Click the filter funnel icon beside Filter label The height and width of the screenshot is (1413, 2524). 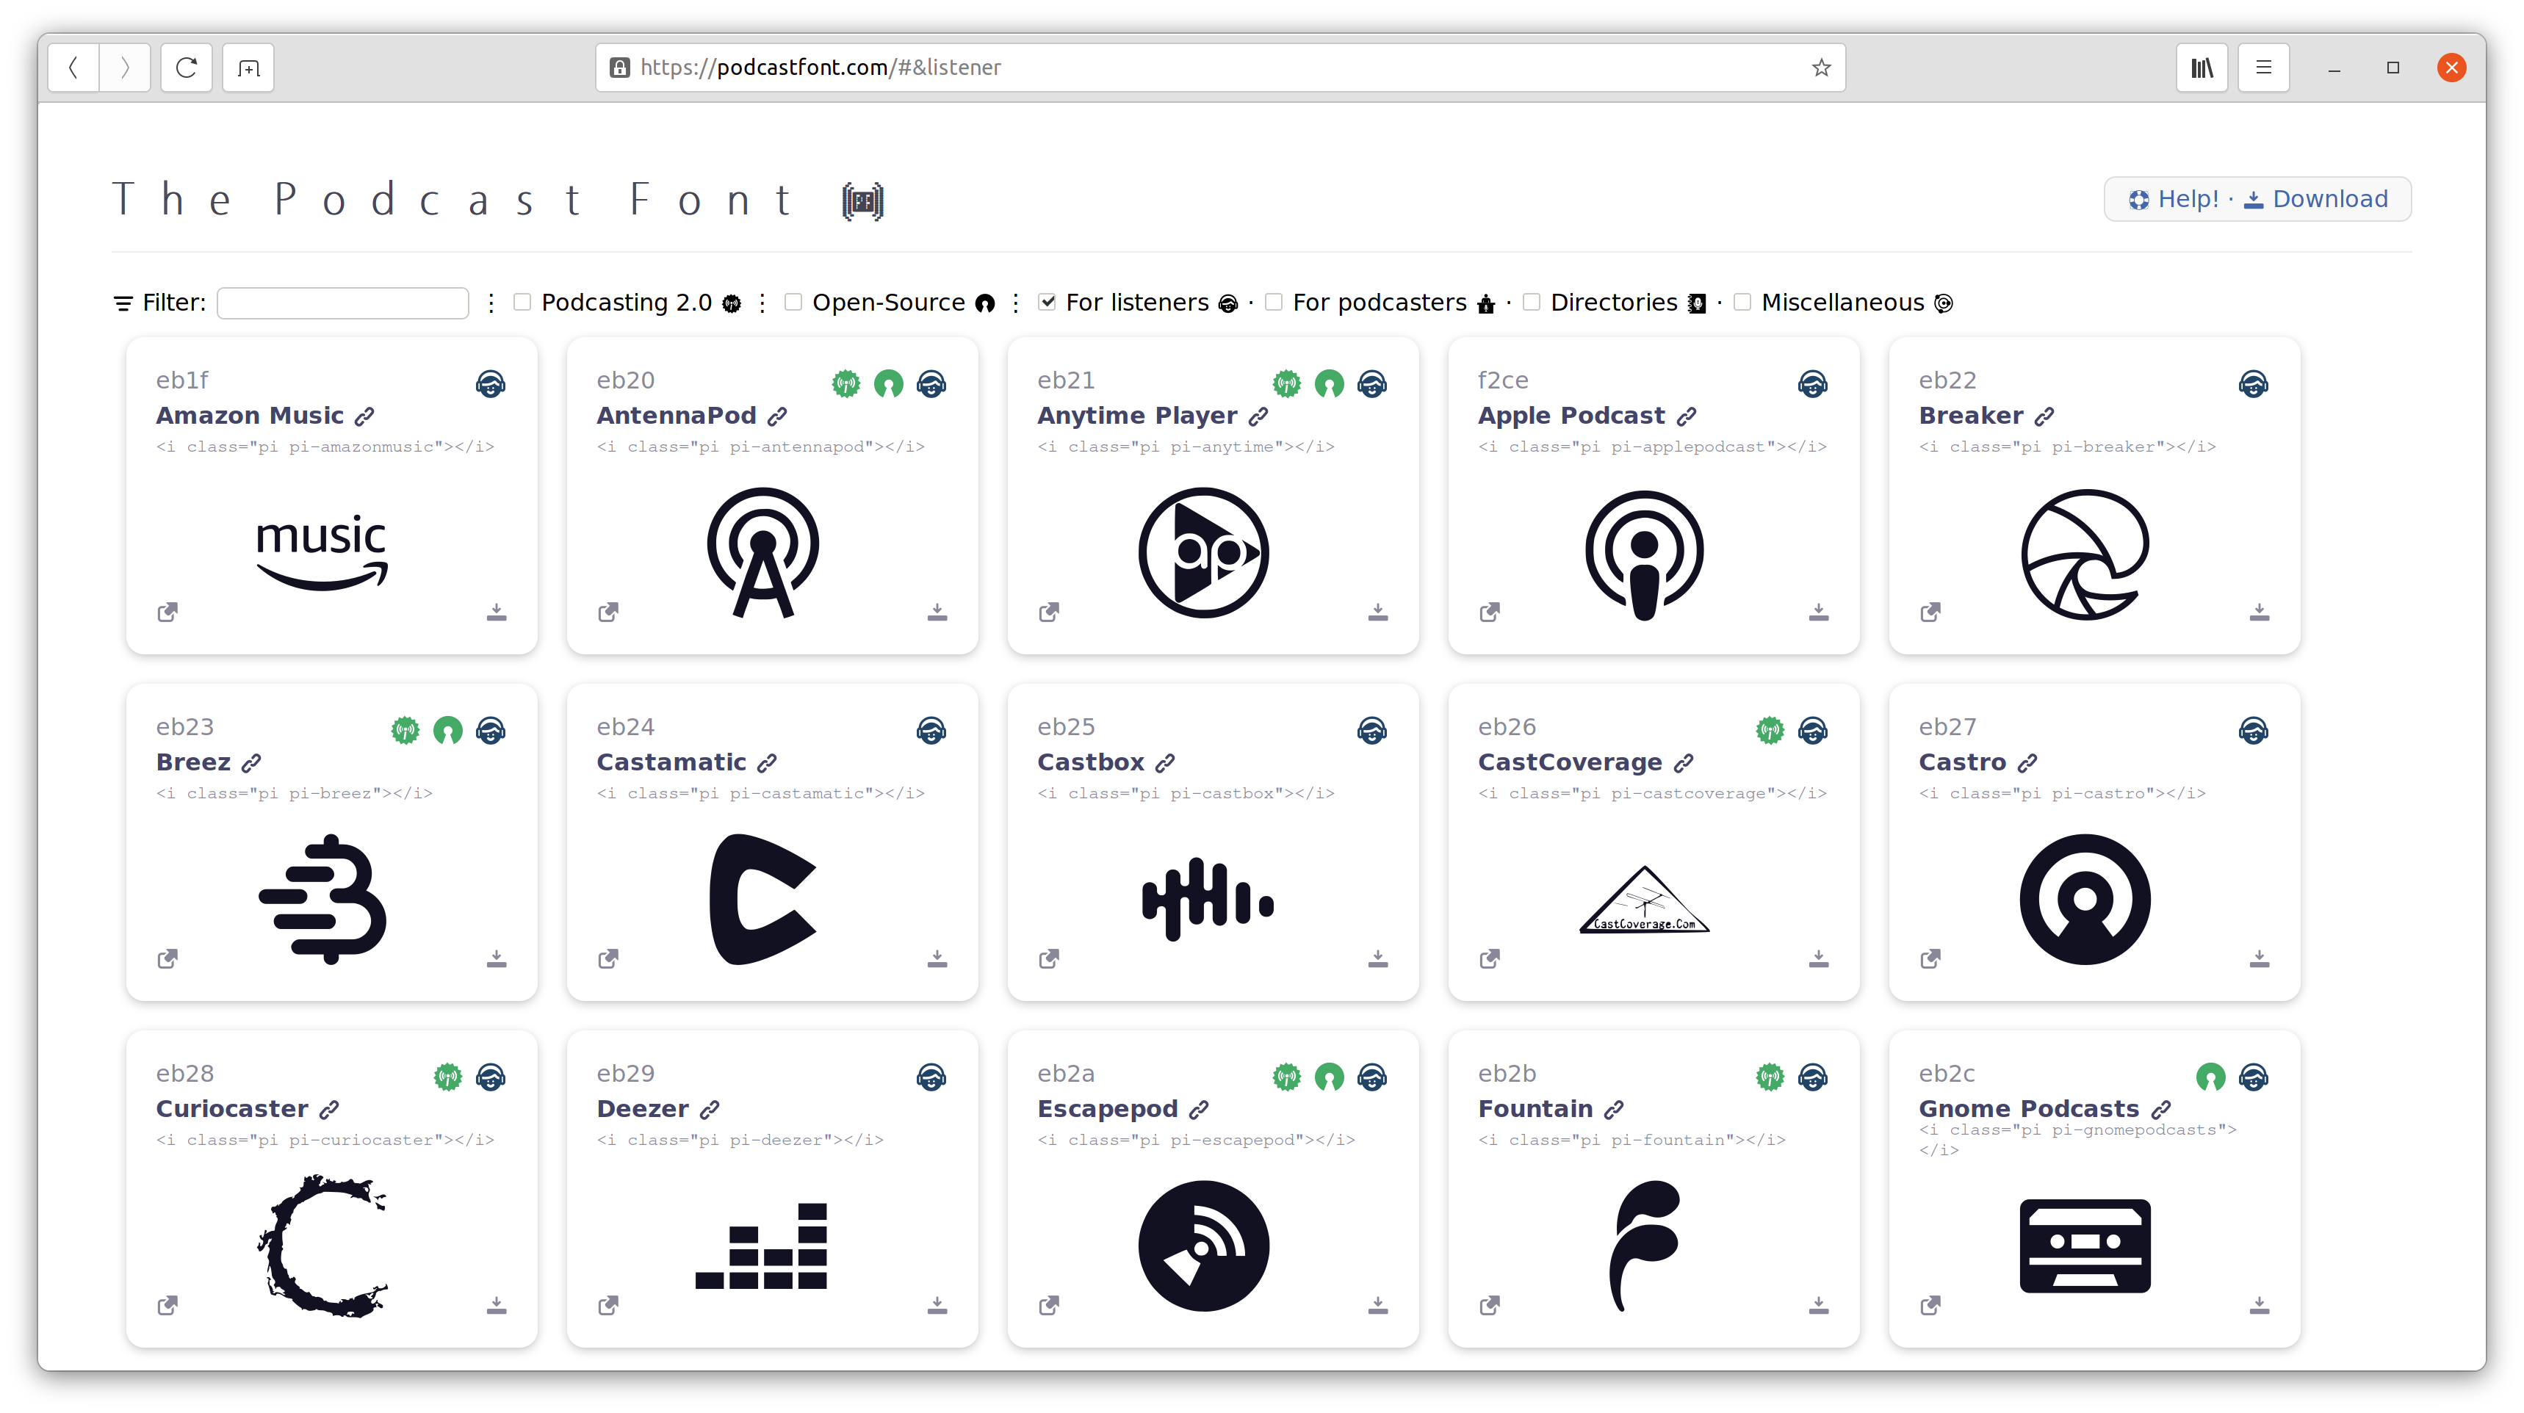[123, 303]
